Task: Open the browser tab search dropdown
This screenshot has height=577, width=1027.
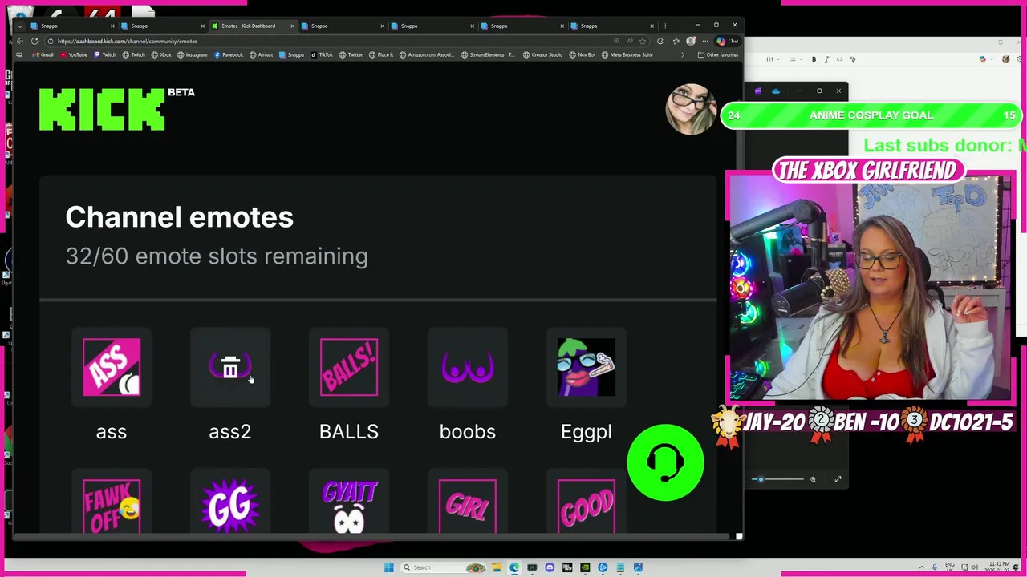Action: (20, 26)
